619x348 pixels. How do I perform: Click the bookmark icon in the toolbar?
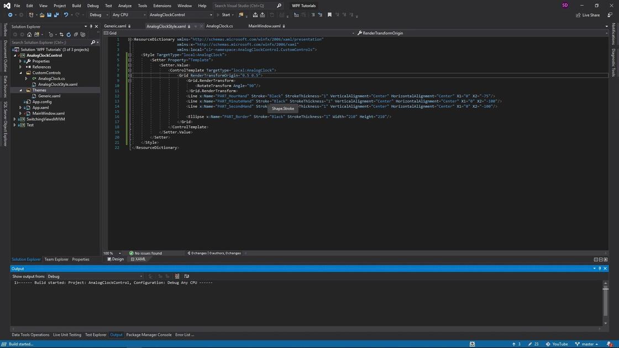[329, 15]
